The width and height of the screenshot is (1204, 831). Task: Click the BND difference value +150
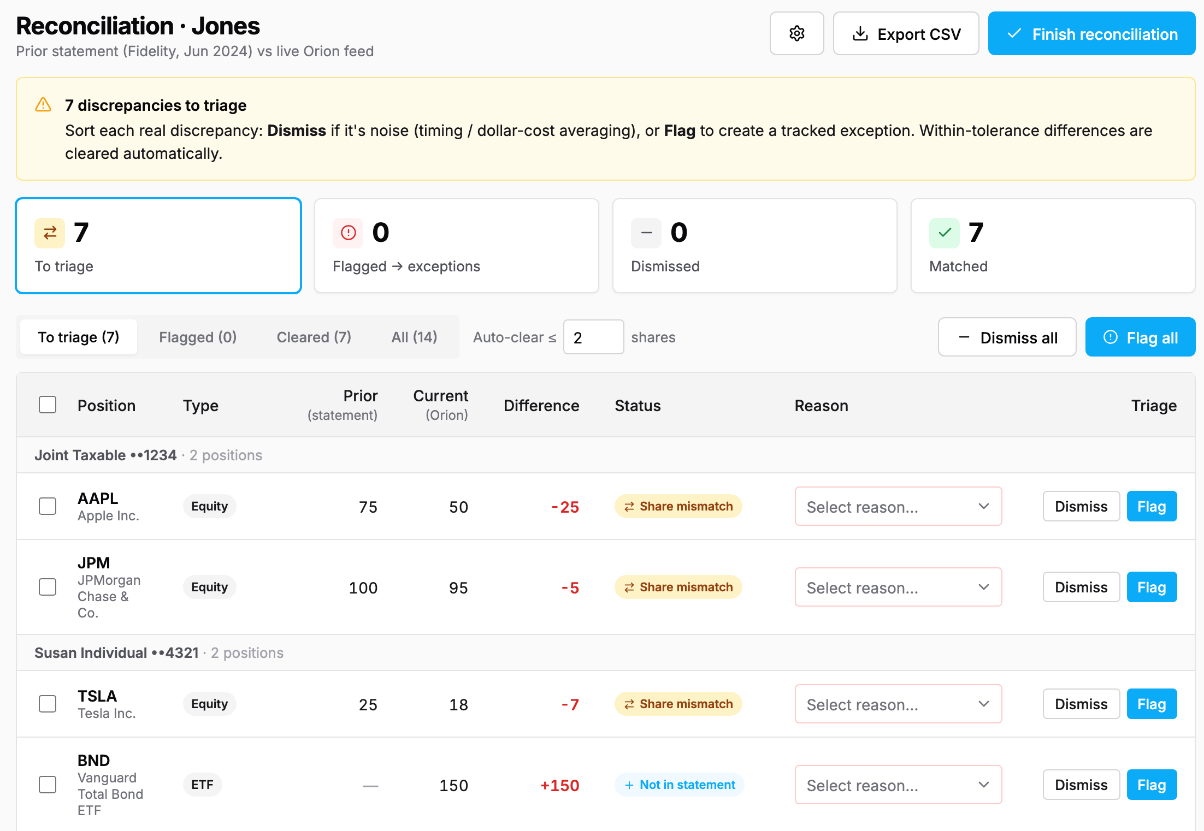(559, 786)
